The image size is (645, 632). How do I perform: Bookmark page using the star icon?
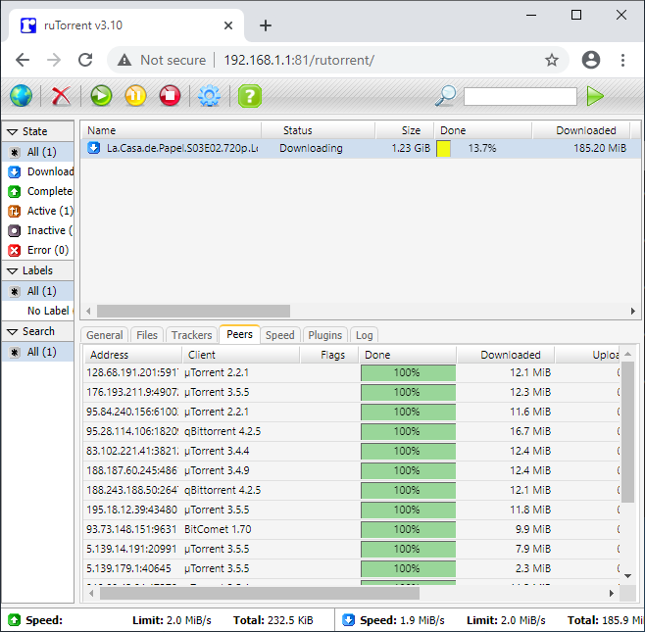tap(552, 60)
